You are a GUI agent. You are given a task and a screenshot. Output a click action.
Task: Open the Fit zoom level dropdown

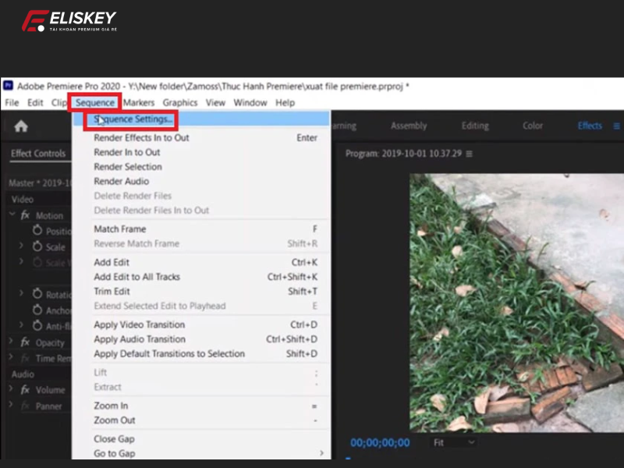coord(453,442)
